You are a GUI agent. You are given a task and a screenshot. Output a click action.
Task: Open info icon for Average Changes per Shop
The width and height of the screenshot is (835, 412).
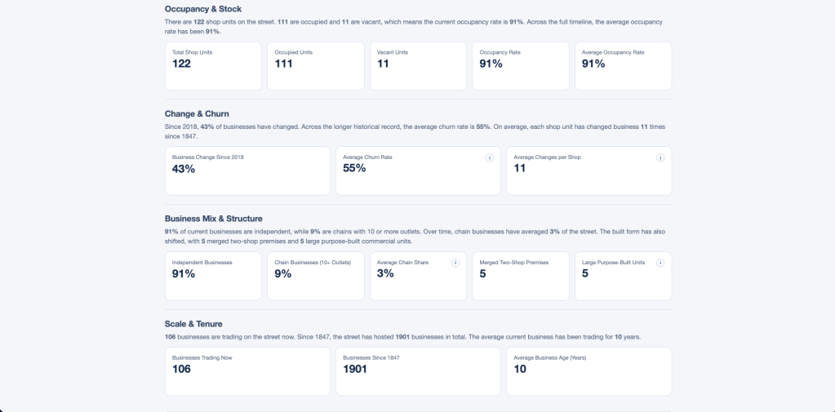tap(660, 157)
